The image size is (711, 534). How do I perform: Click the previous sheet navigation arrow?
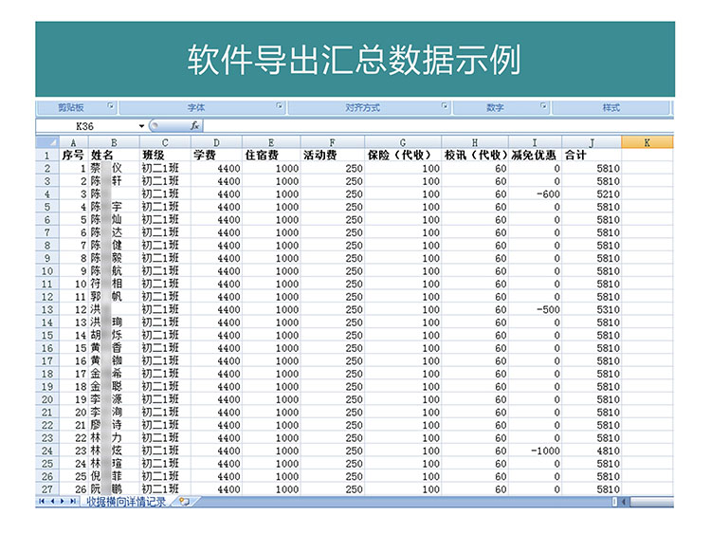[52, 501]
